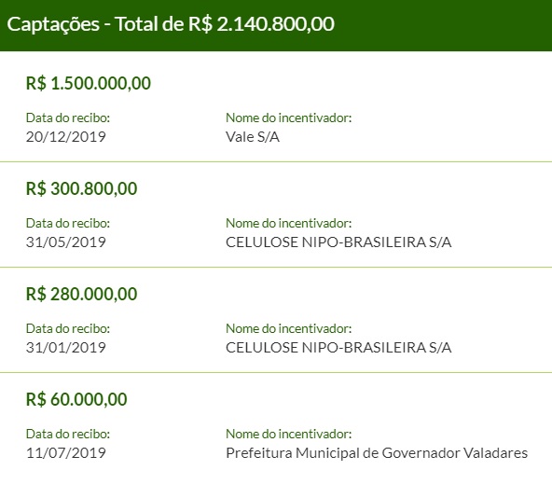The width and height of the screenshot is (552, 484).
Task: Click the 31/01/2019 receipt date
Action: (x=66, y=348)
